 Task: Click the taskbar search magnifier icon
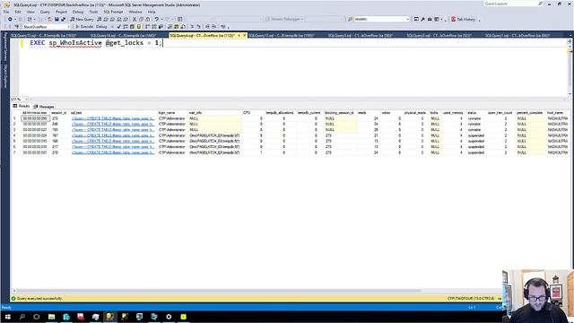coord(22,317)
